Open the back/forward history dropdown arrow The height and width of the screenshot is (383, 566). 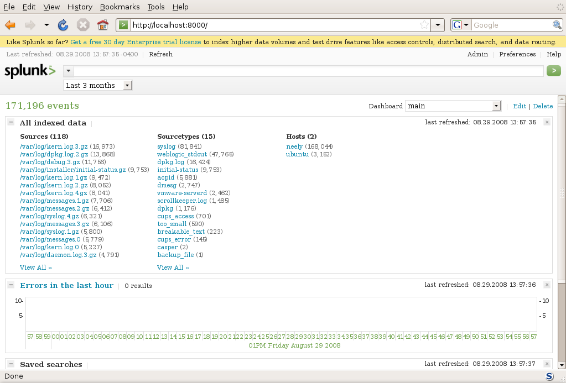(x=46, y=25)
